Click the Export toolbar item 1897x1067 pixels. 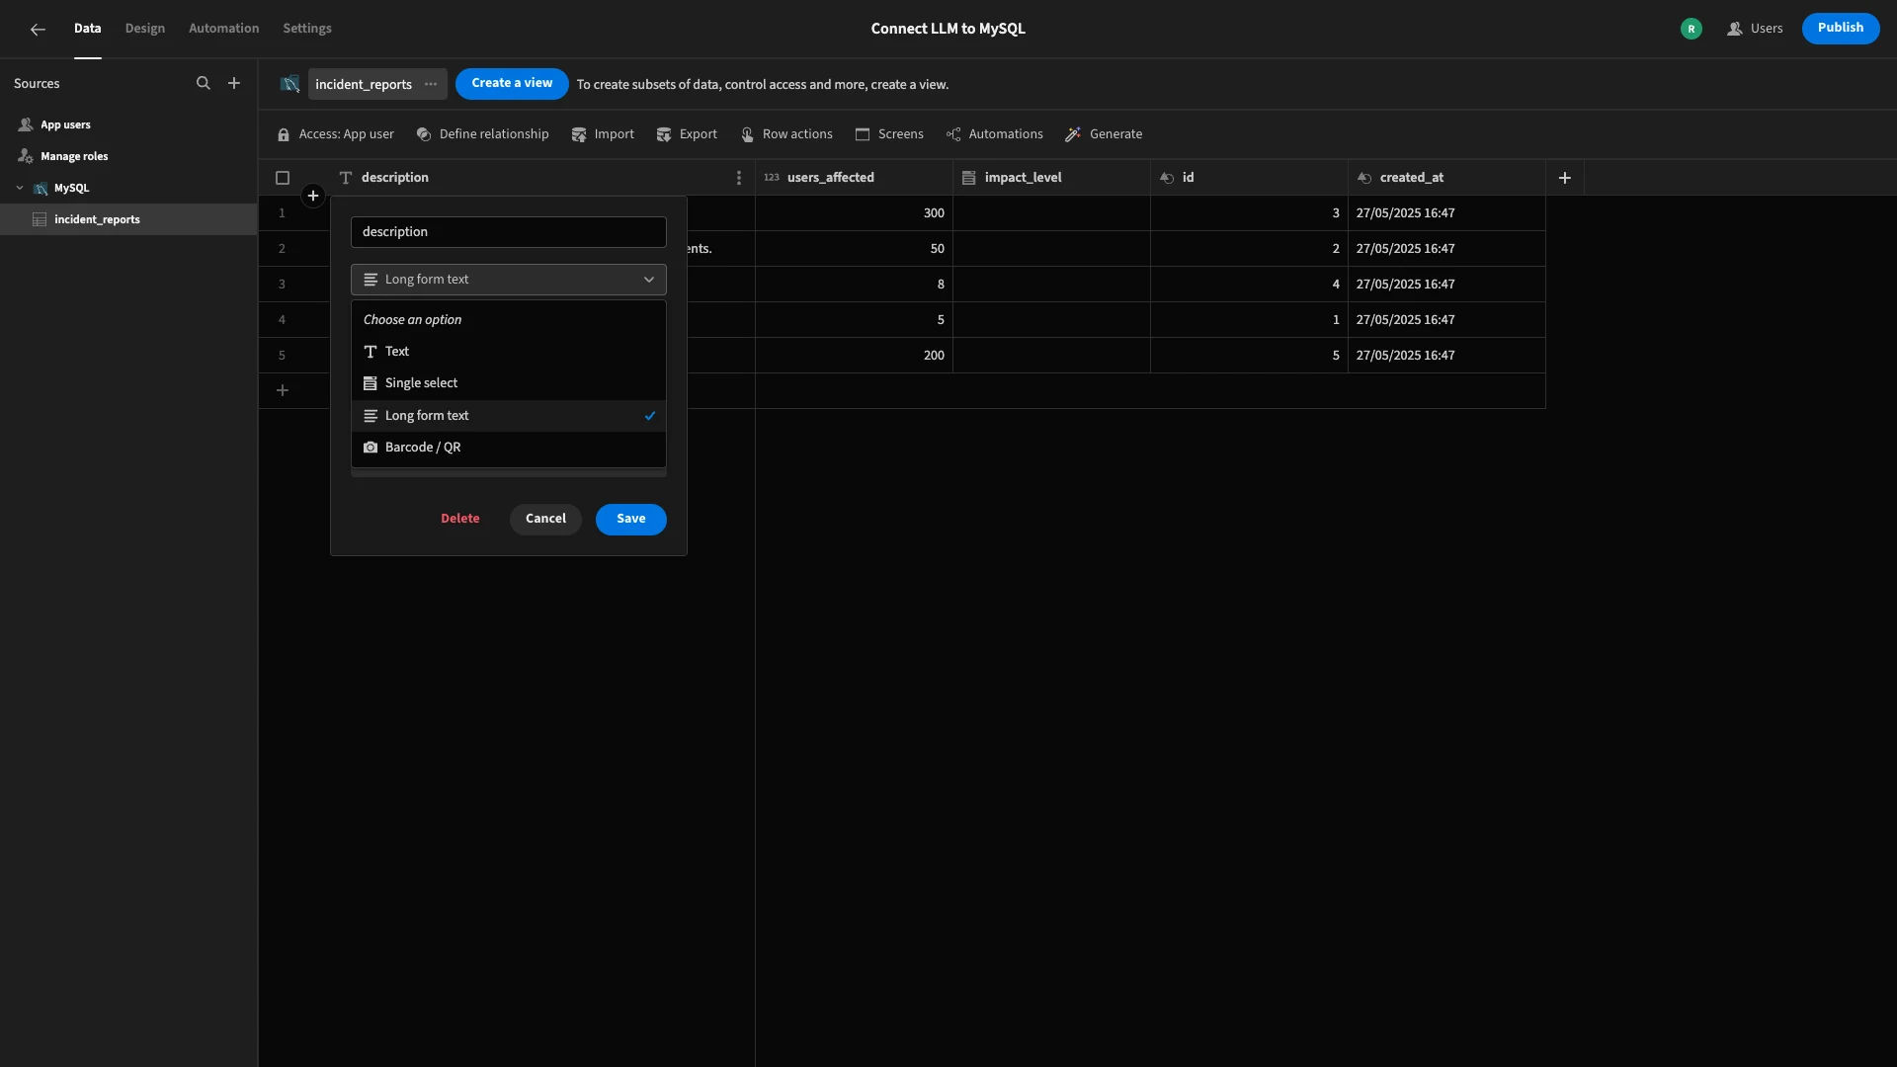pos(687,134)
